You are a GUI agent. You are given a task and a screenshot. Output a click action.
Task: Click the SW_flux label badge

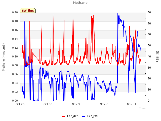tap(28, 10)
